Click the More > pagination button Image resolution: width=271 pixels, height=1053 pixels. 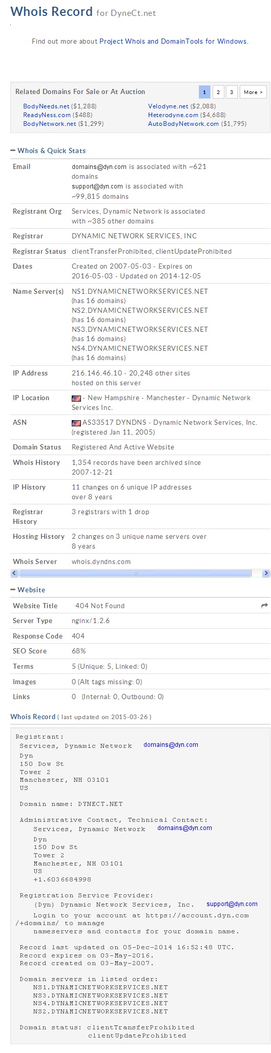[x=253, y=92]
